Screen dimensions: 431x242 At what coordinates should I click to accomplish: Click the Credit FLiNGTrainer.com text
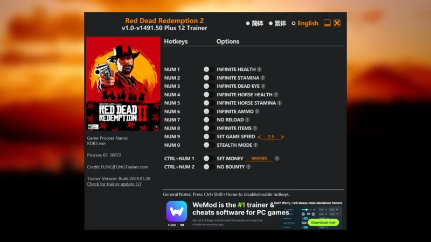click(117, 167)
